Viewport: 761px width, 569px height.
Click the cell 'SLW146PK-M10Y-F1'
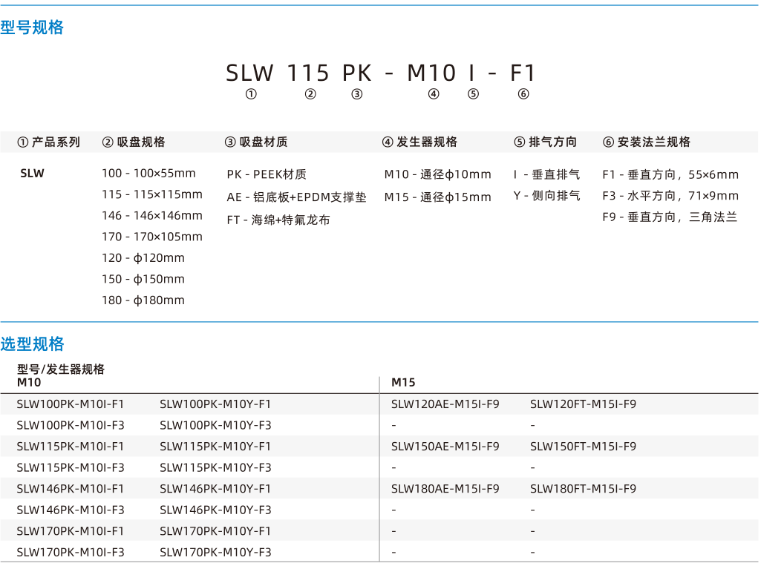[215, 489]
